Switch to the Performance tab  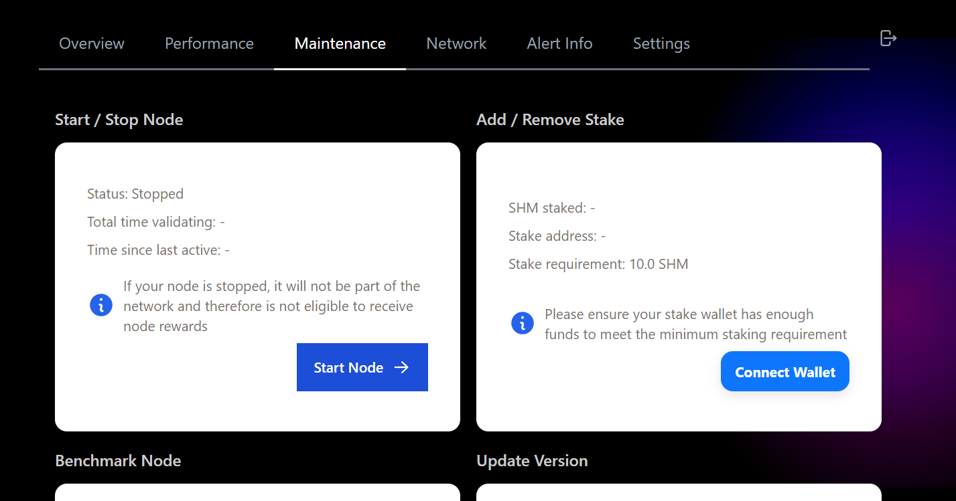(209, 43)
